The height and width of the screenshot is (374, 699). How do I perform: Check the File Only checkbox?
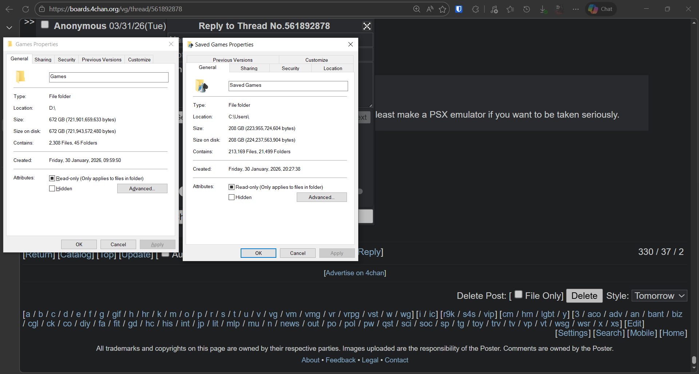click(x=519, y=294)
